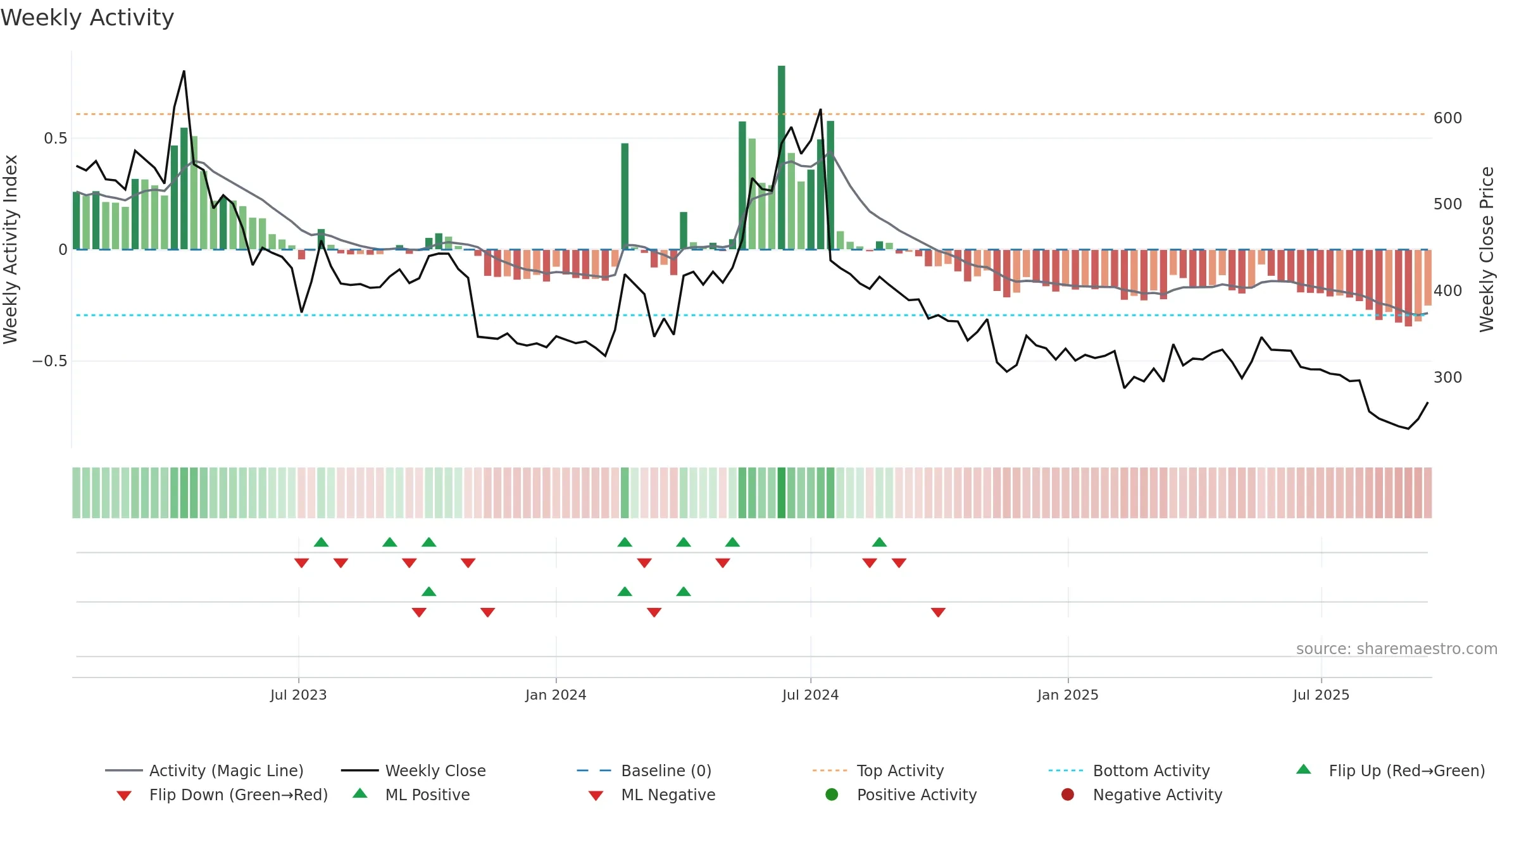Click the Jul 2023 x-axis label
This screenshot has height=854, width=1519.
(x=299, y=695)
